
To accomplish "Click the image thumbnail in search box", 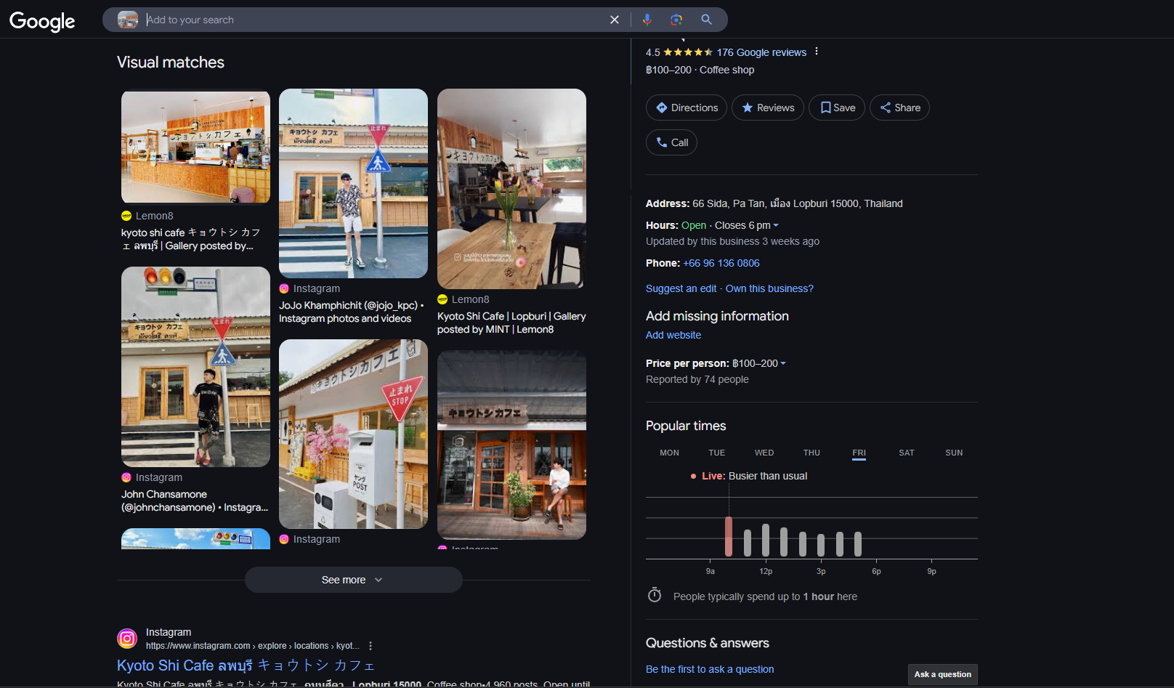I will click(x=128, y=20).
